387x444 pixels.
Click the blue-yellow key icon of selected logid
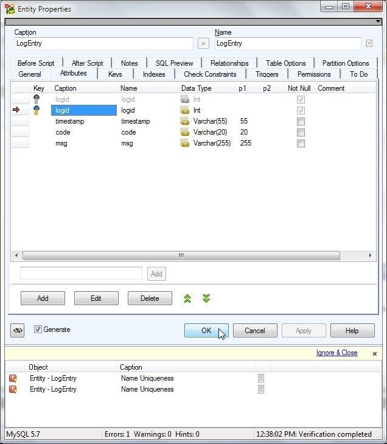click(x=37, y=110)
